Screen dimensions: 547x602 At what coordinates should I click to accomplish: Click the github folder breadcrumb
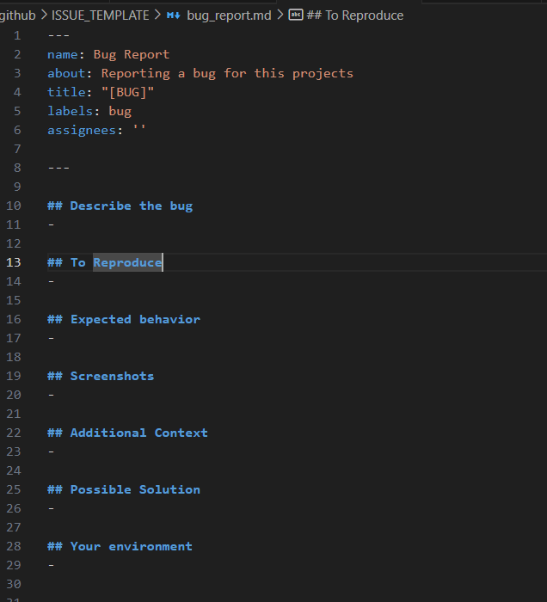click(x=18, y=15)
